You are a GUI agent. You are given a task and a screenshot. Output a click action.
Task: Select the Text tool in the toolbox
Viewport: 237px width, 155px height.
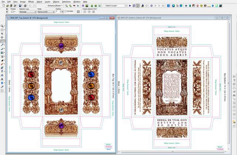[x=2, y=74]
